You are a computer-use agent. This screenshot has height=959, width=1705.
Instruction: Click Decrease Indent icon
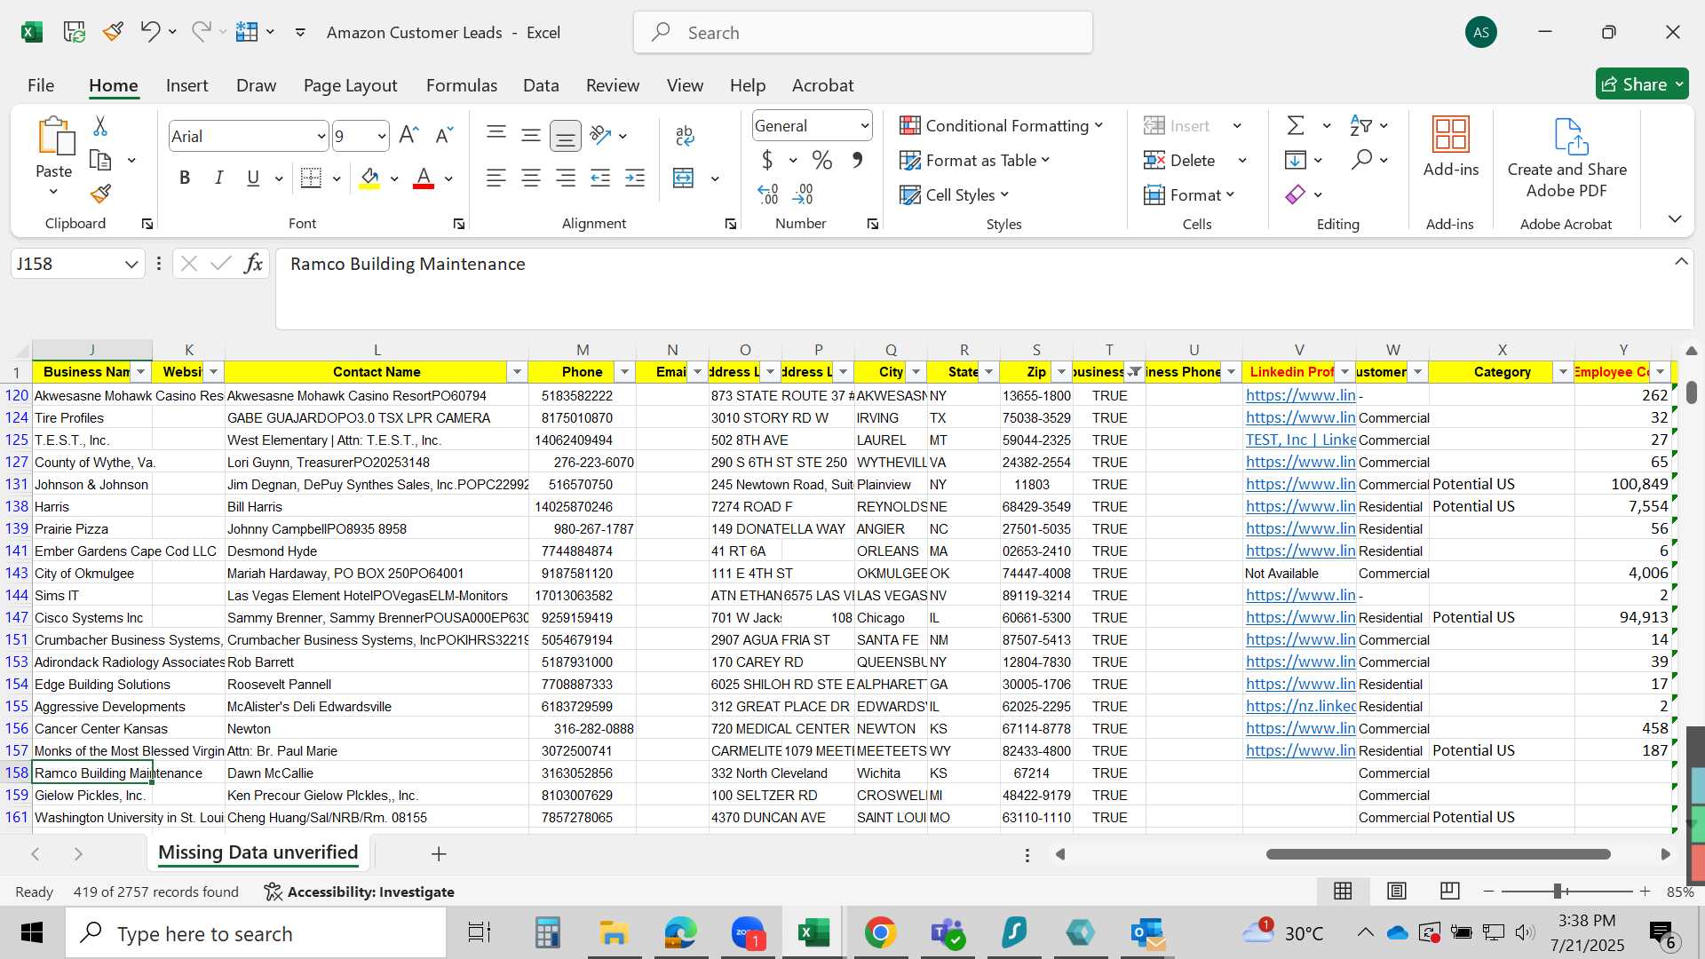[x=600, y=178]
